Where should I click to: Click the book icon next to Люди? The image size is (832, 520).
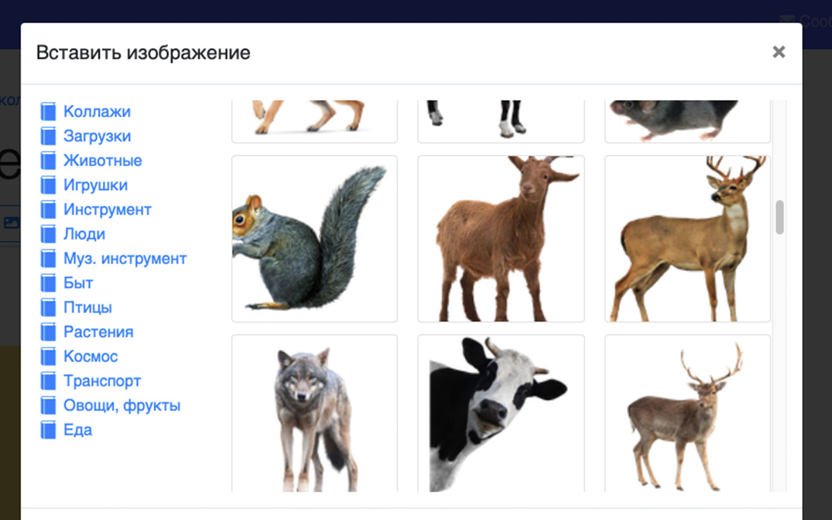coord(49,234)
